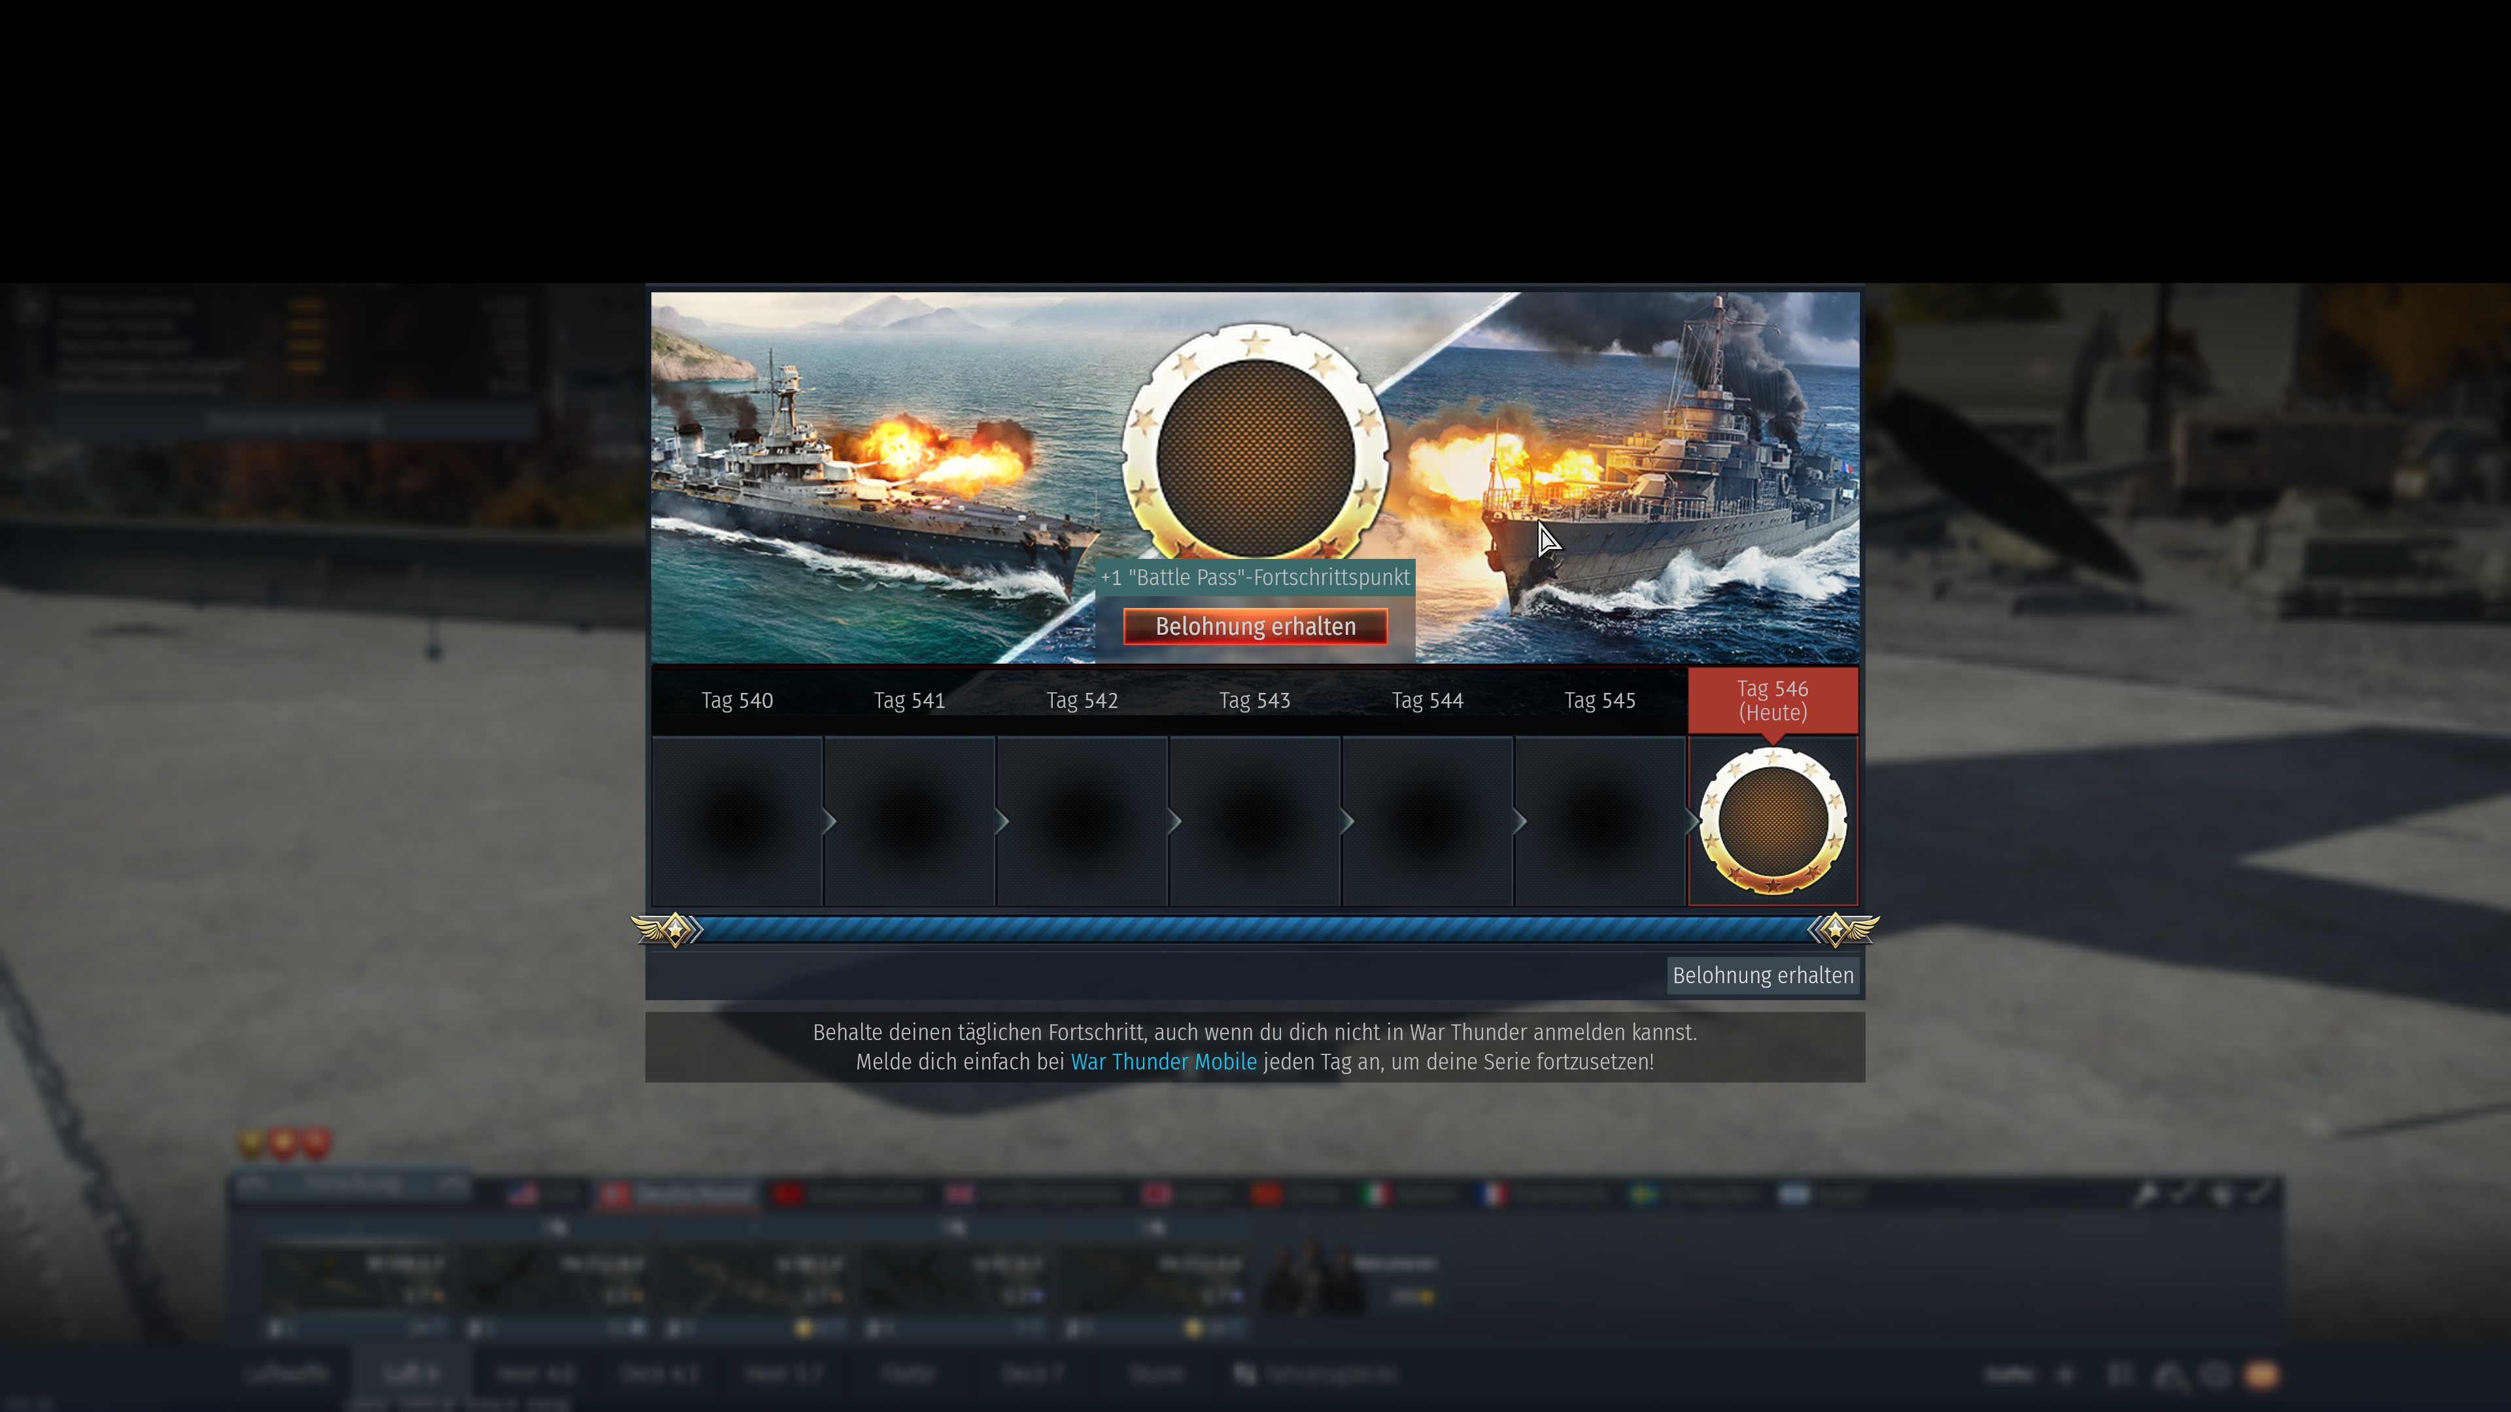Screen dimensions: 2511x1412
Task: Select the empty reward slot under Tag 542
Action: click(x=1082, y=822)
